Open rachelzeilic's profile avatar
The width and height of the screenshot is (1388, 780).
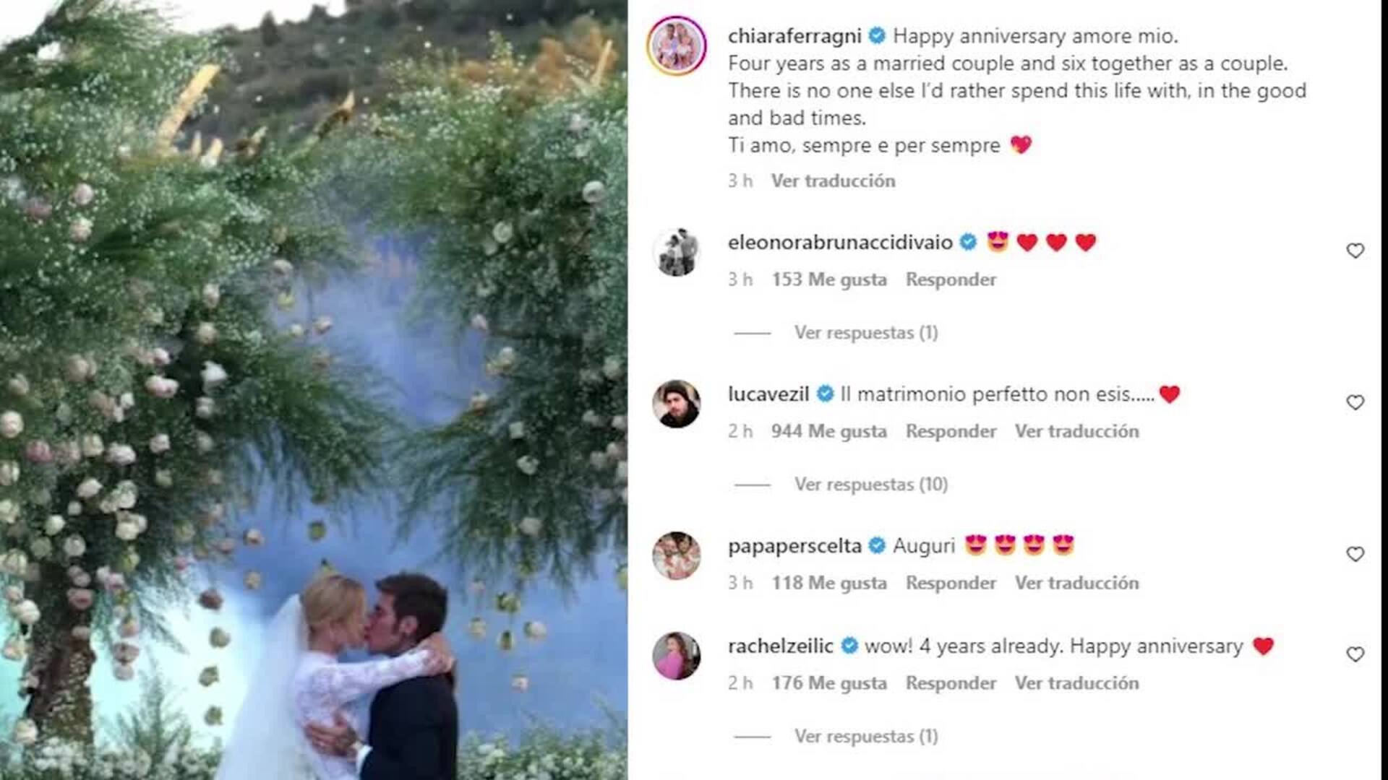[x=677, y=656]
